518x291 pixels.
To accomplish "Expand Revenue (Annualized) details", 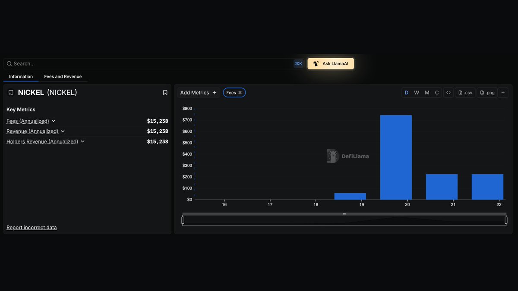I will [63, 131].
